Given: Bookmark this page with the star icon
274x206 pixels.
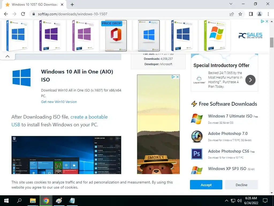Looking at the screenshot, I should pos(240,14).
